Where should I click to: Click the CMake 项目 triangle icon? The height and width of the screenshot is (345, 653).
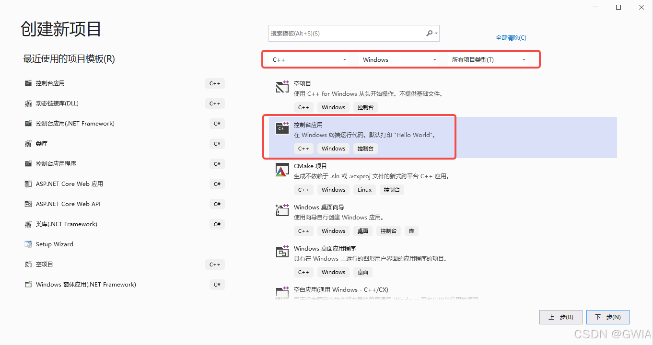[282, 170]
